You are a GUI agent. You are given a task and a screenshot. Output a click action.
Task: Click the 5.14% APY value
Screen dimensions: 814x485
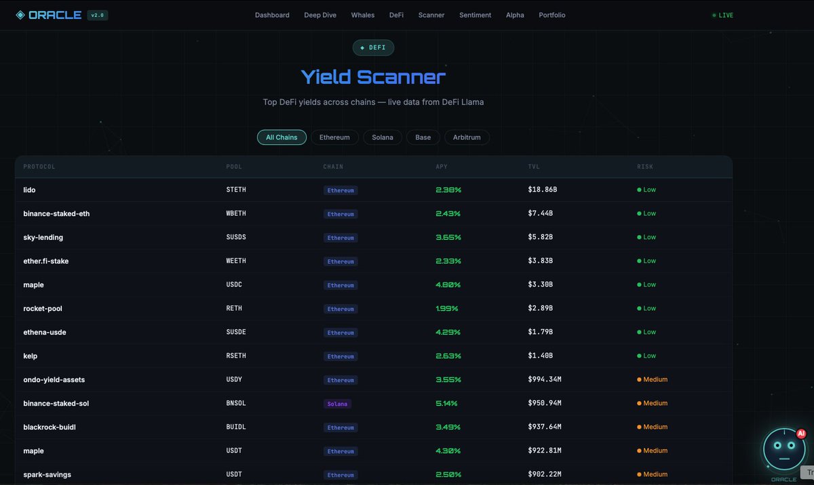[x=446, y=403]
